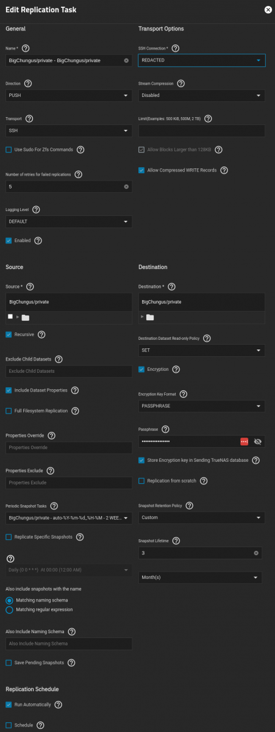This screenshot has height=732, width=275.
Task: Tick the Replication from scratch checkbox
Action: point(141,481)
